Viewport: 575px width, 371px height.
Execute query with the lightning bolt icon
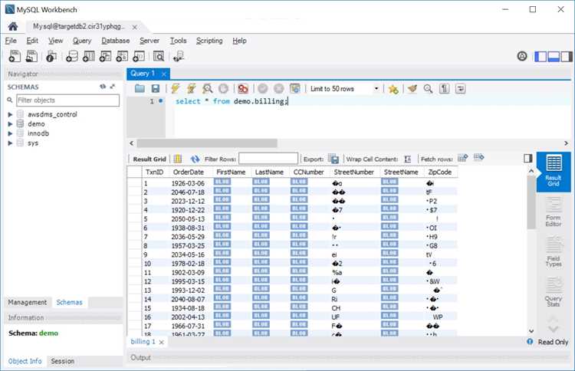[176, 88]
